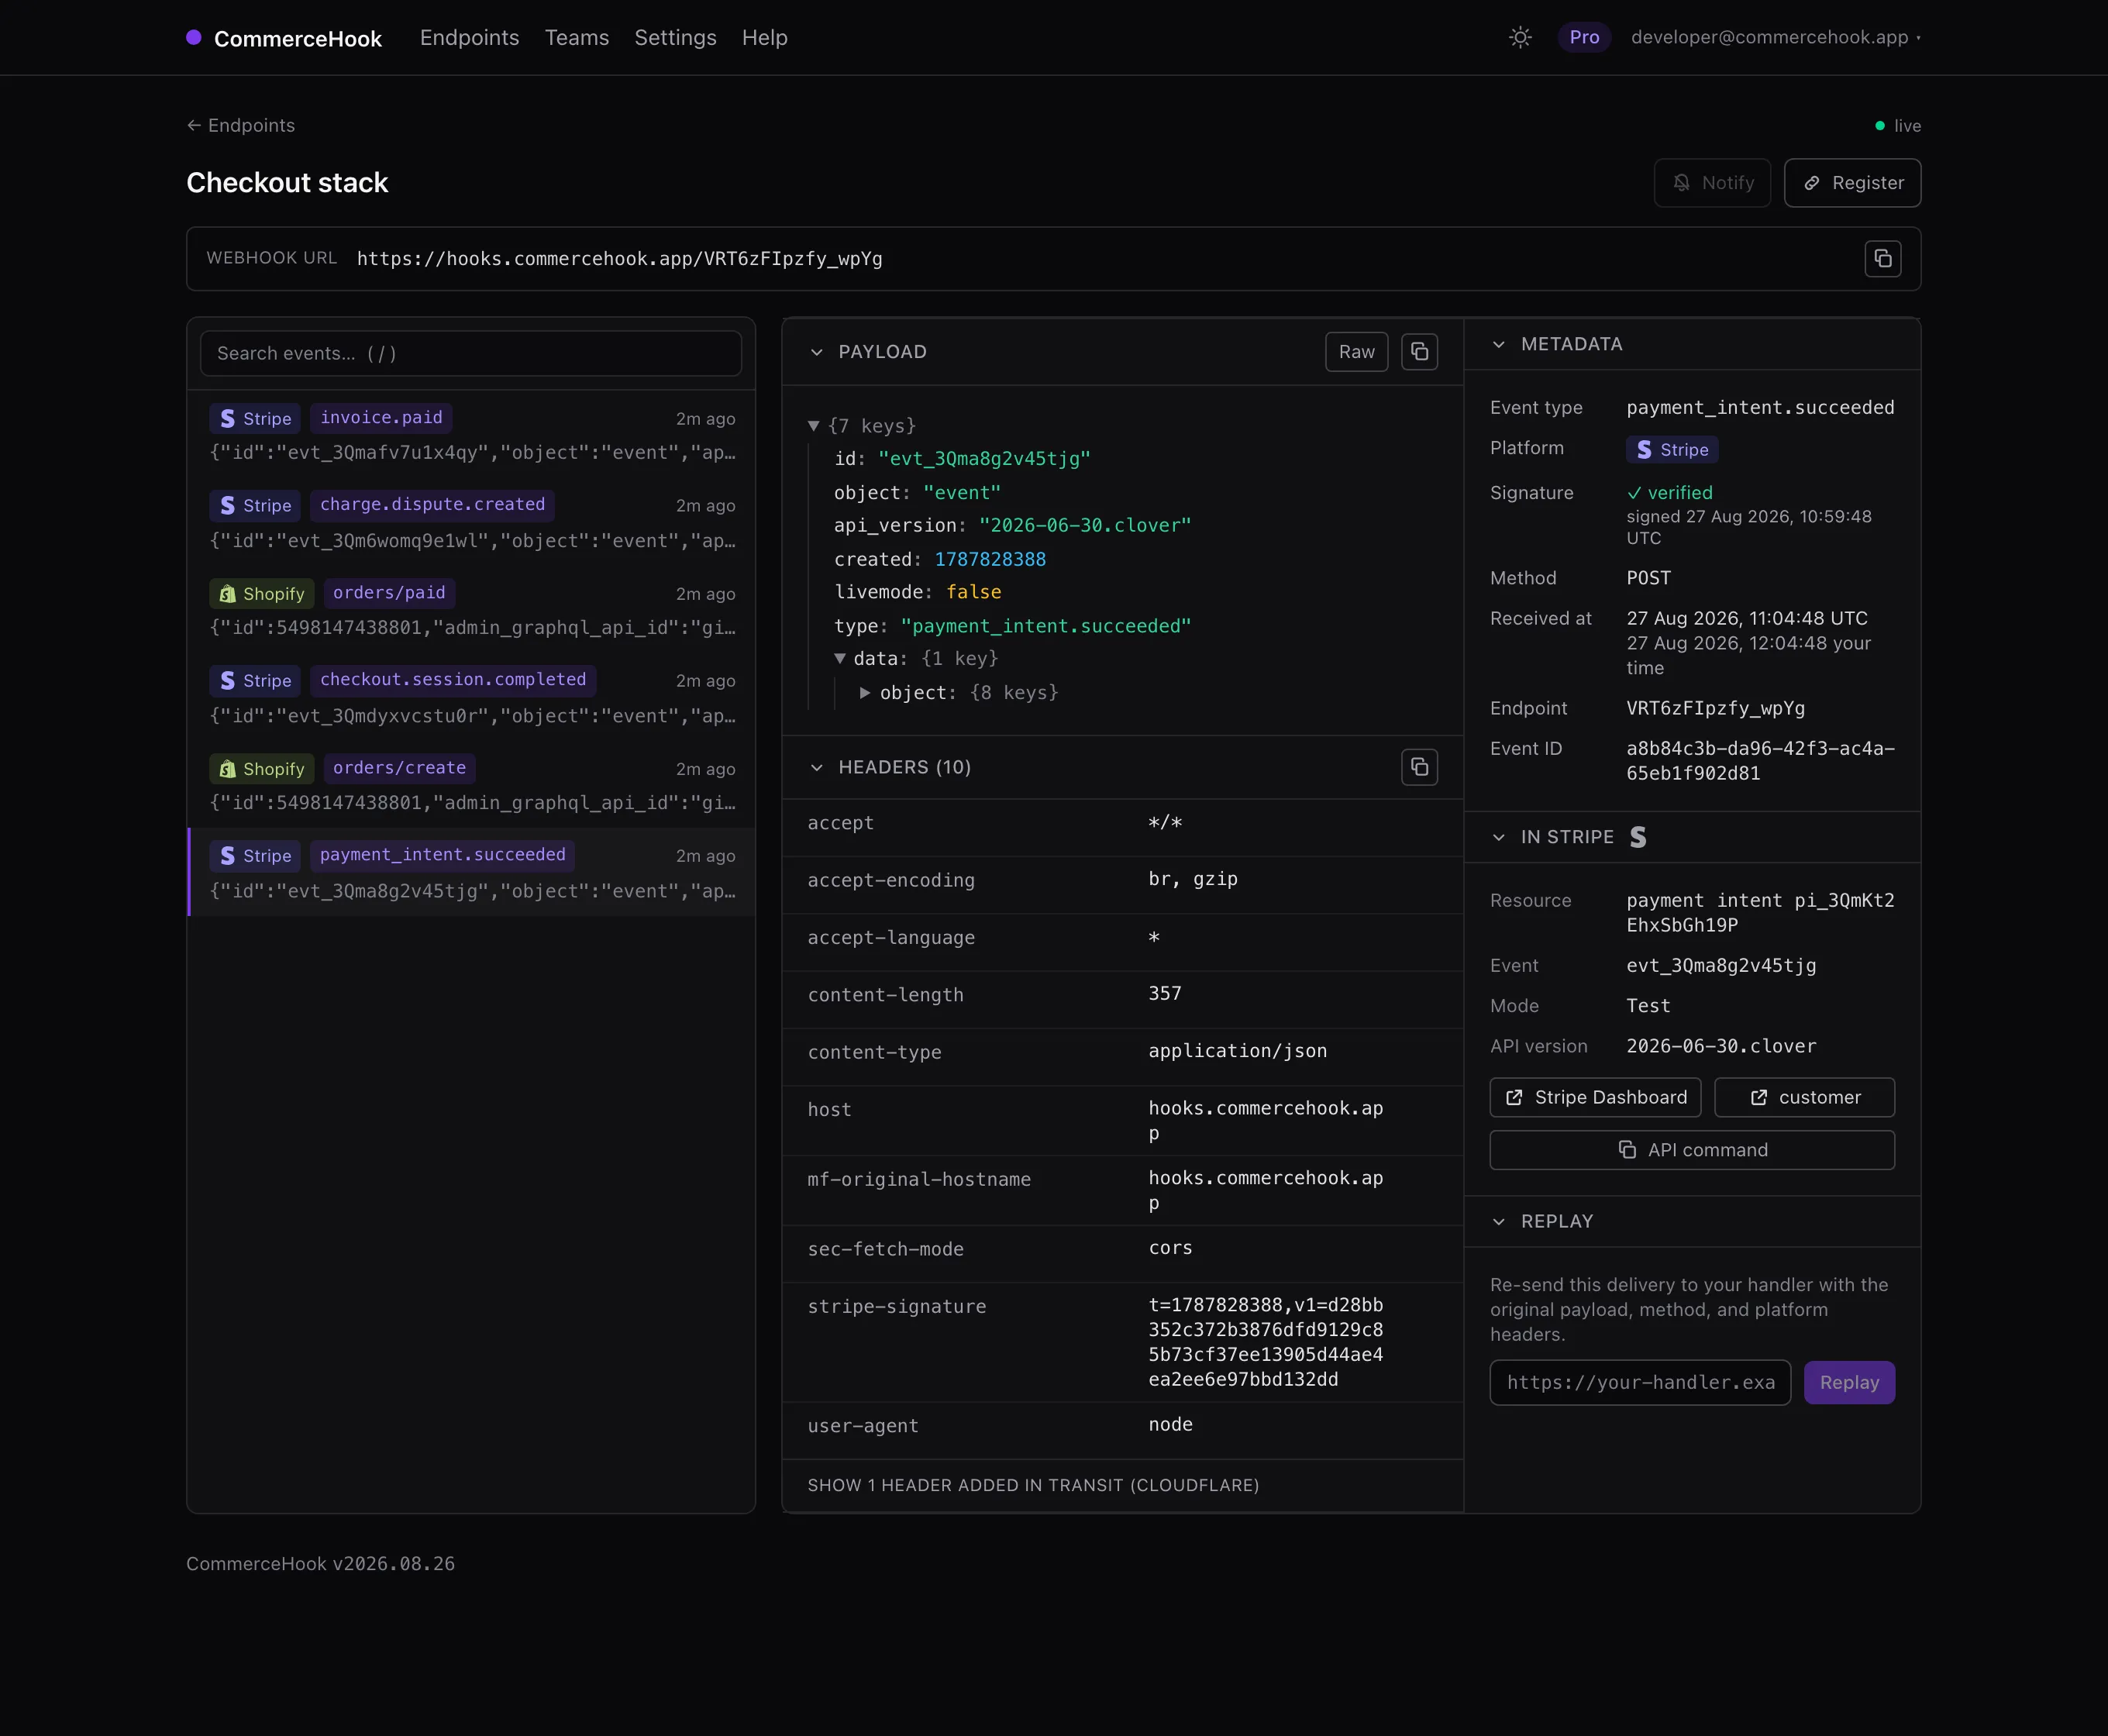
Task: Open the customer external link button
Action: click(x=1804, y=1097)
